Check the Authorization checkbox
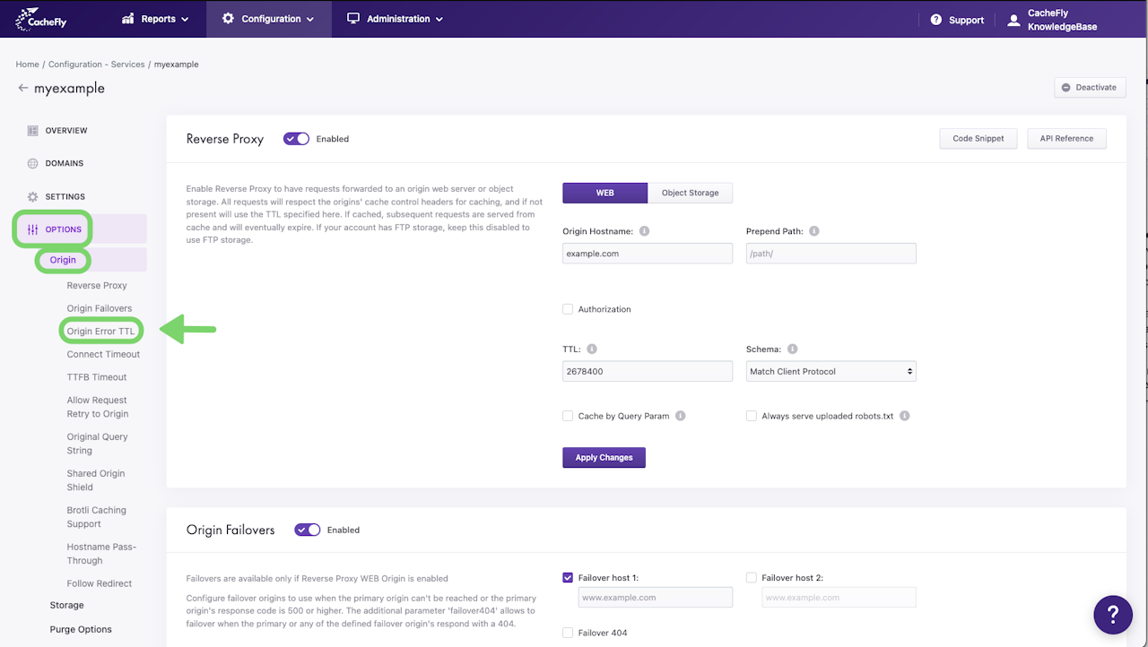Viewport: 1148px width, 647px height. click(568, 309)
